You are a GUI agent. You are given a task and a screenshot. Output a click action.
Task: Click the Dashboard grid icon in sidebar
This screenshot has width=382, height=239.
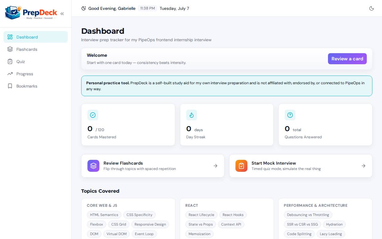[10, 37]
